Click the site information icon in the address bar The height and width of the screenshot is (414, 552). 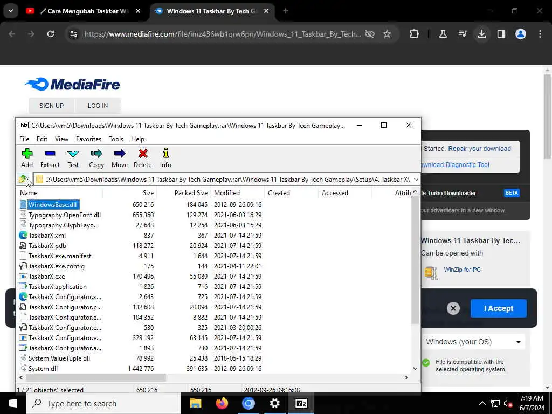click(x=74, y=34)
